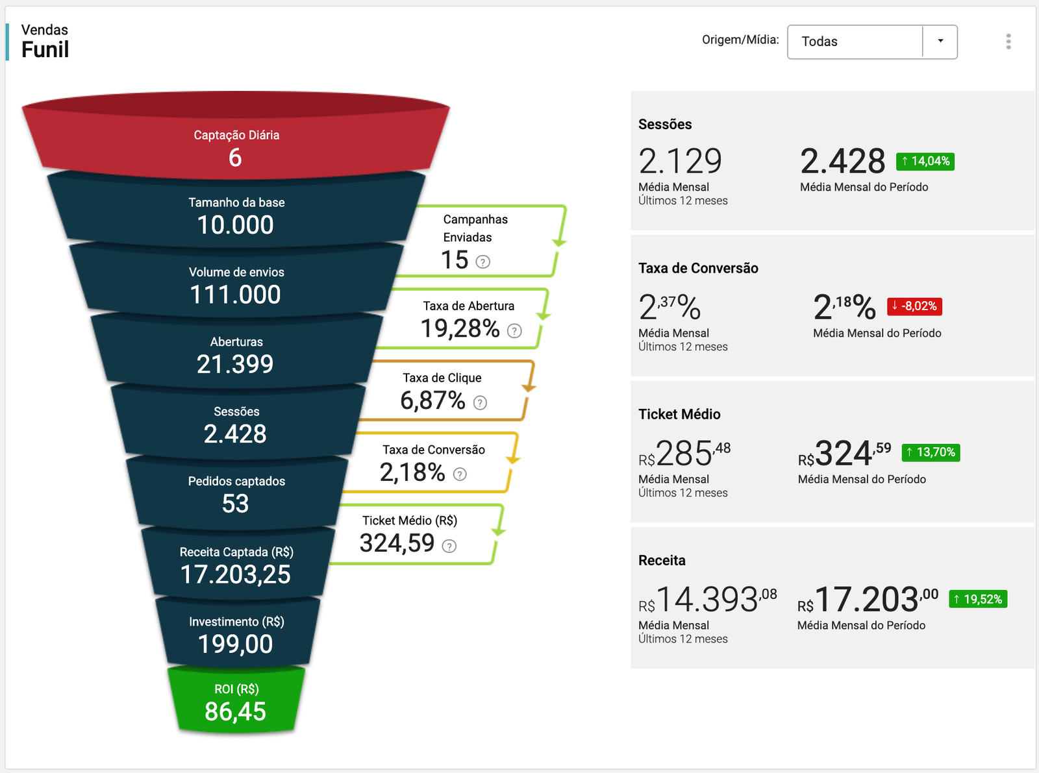Select the Captação Diária funnel stage
This screenshot has height=773, width=1039.
tap(236, 146)
